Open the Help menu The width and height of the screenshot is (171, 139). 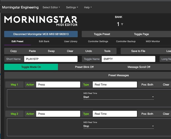(x=88, y=8)
